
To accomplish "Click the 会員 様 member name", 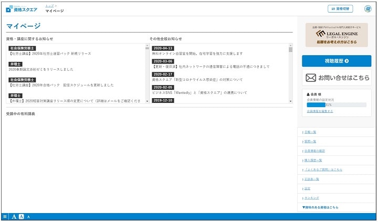I will [316, 94].
